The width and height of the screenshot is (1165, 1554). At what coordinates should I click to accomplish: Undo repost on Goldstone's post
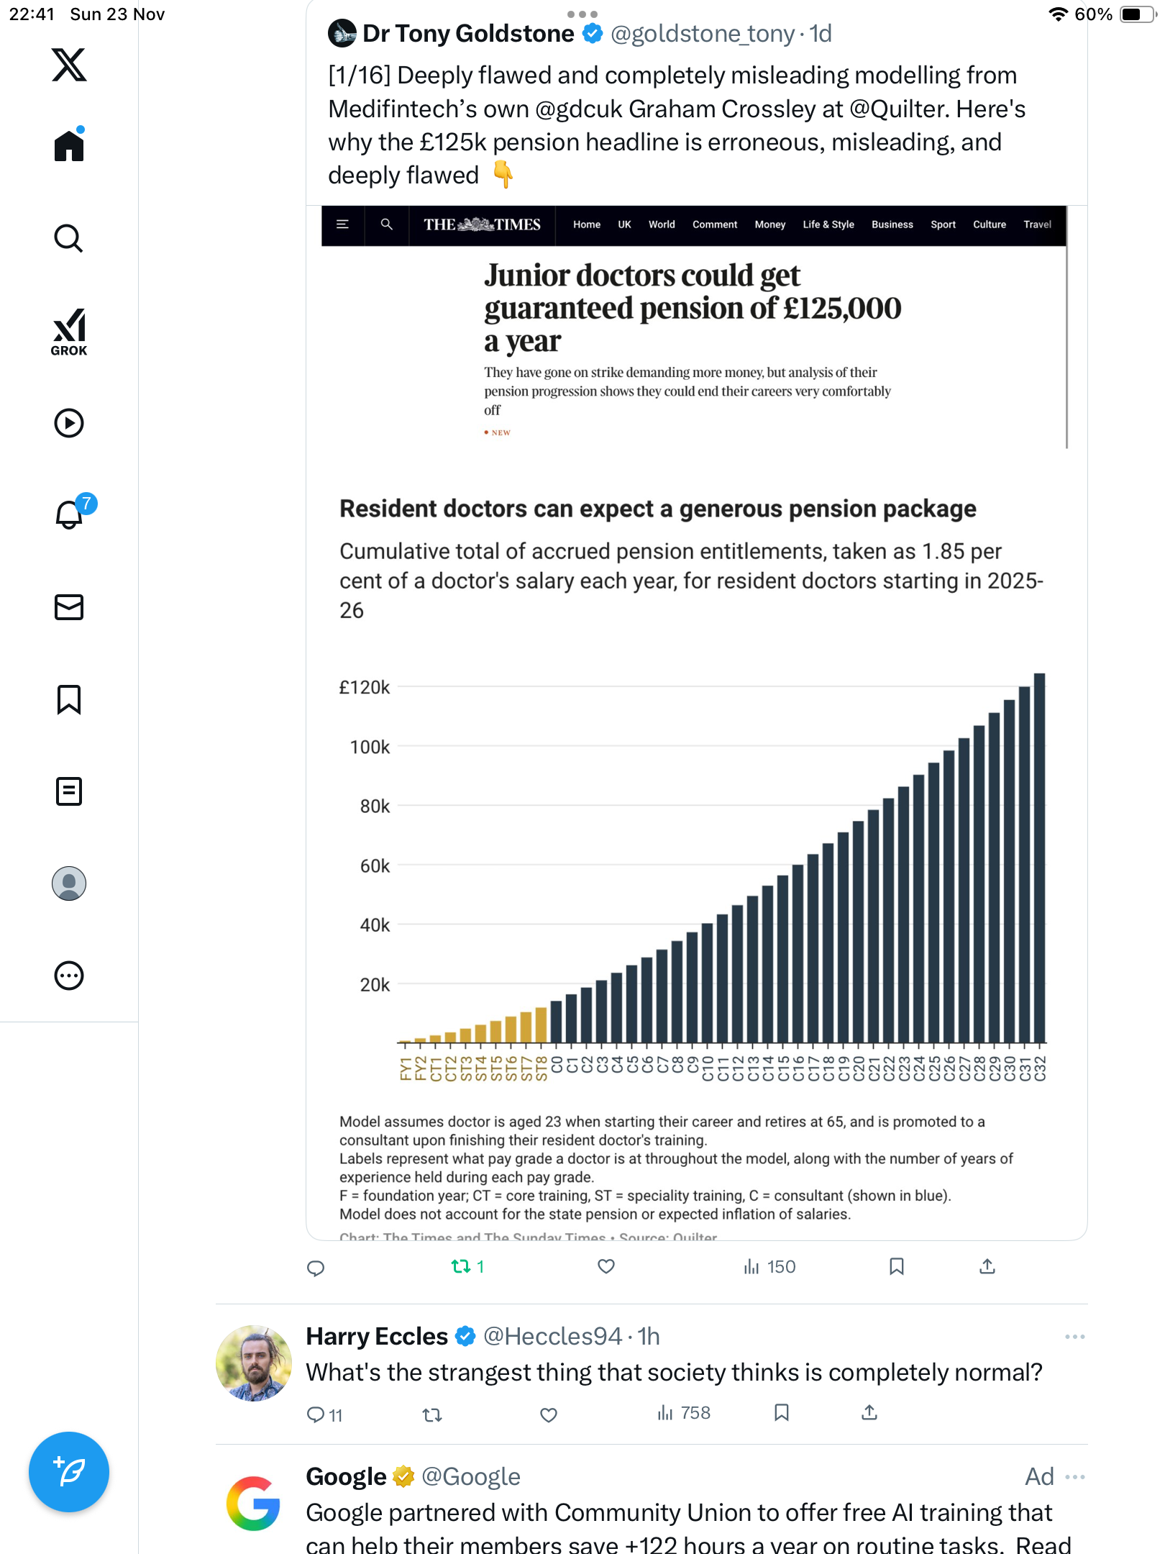[461, 1266]
